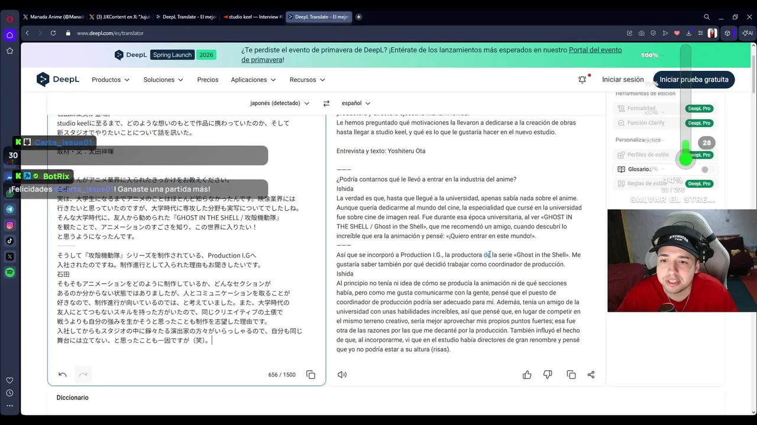Open Opera AI assistant button
Viewport: 757px width, 425px height.
(x=748, y=33)
